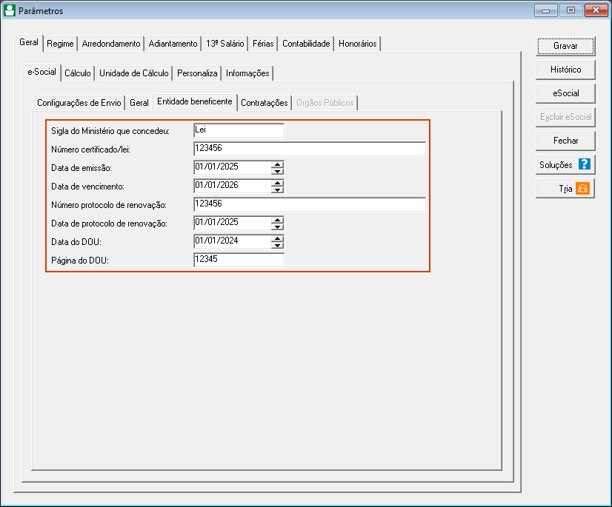Select the Contabilidade tab
The image size is (612, 507).
pyautogui.click(x=305, y=44)
